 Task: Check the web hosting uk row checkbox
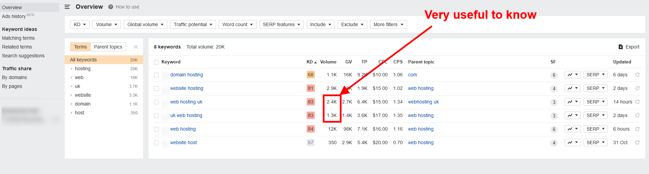pos(156,102)
